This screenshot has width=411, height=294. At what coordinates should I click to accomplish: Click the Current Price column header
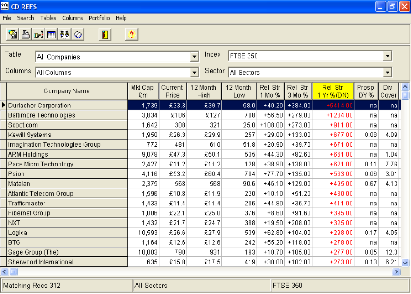coord(173,91)
